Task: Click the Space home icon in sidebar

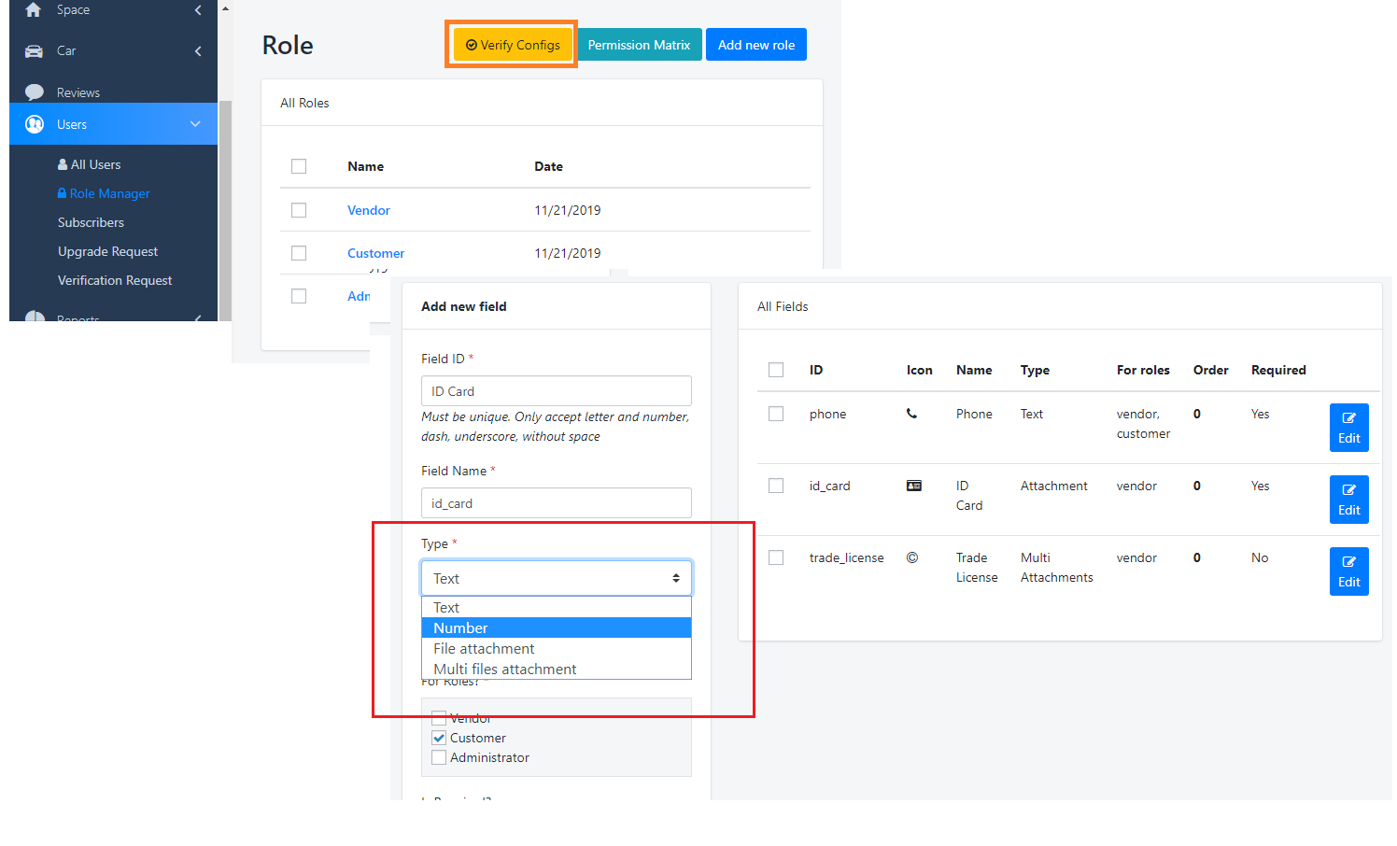Action: tap(34, 9)
